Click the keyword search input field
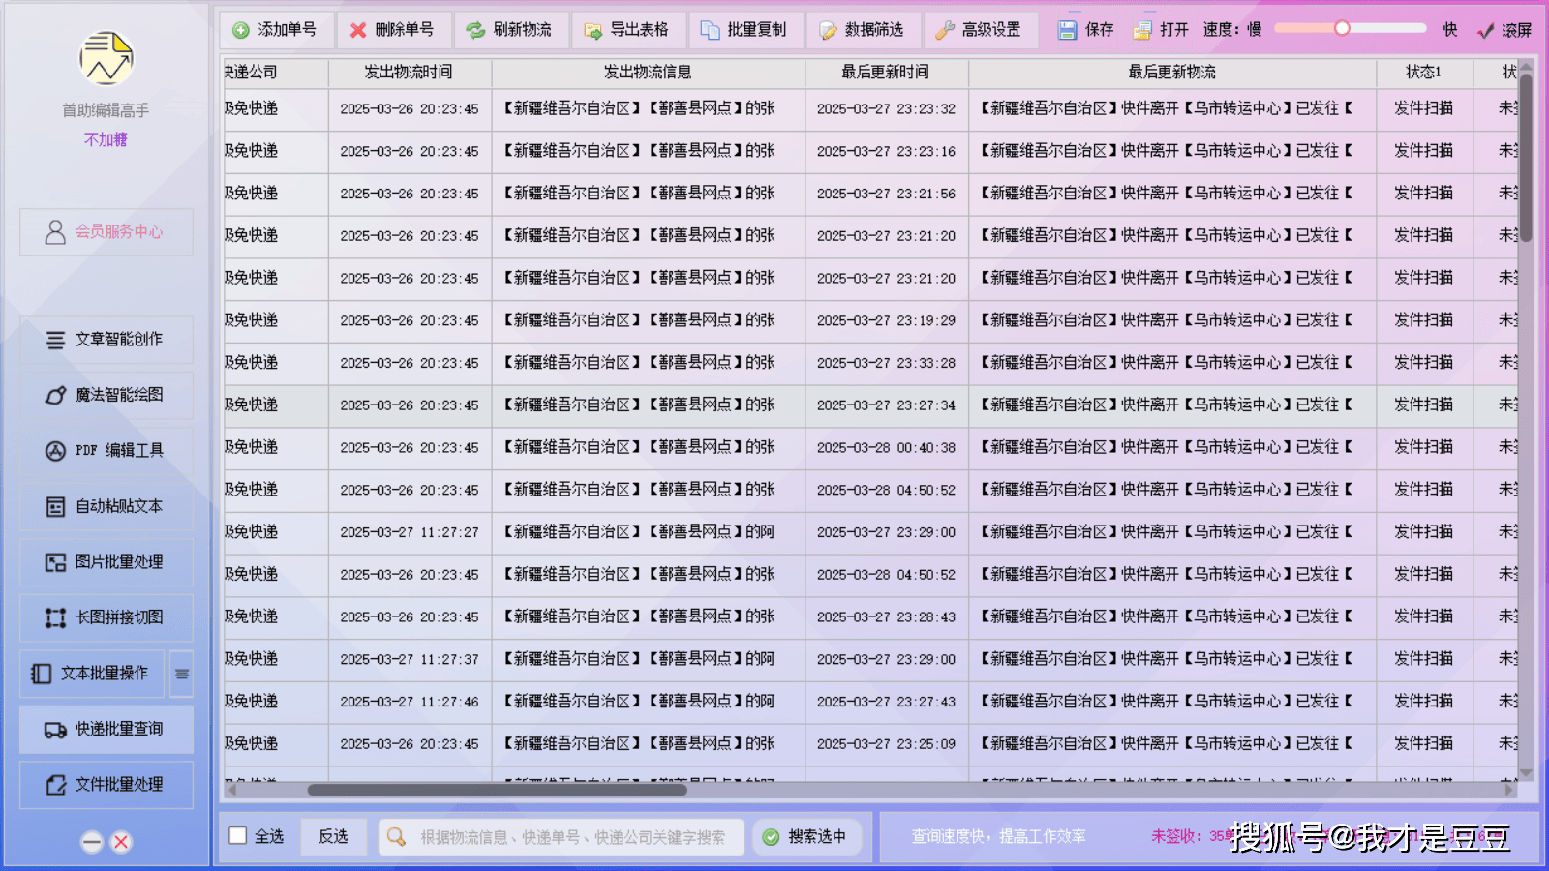This screenshot has width=1549, height=871. click(571, 837)
